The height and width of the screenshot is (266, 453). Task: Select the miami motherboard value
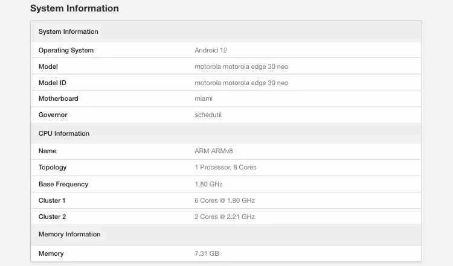click(x=204, y=98)
